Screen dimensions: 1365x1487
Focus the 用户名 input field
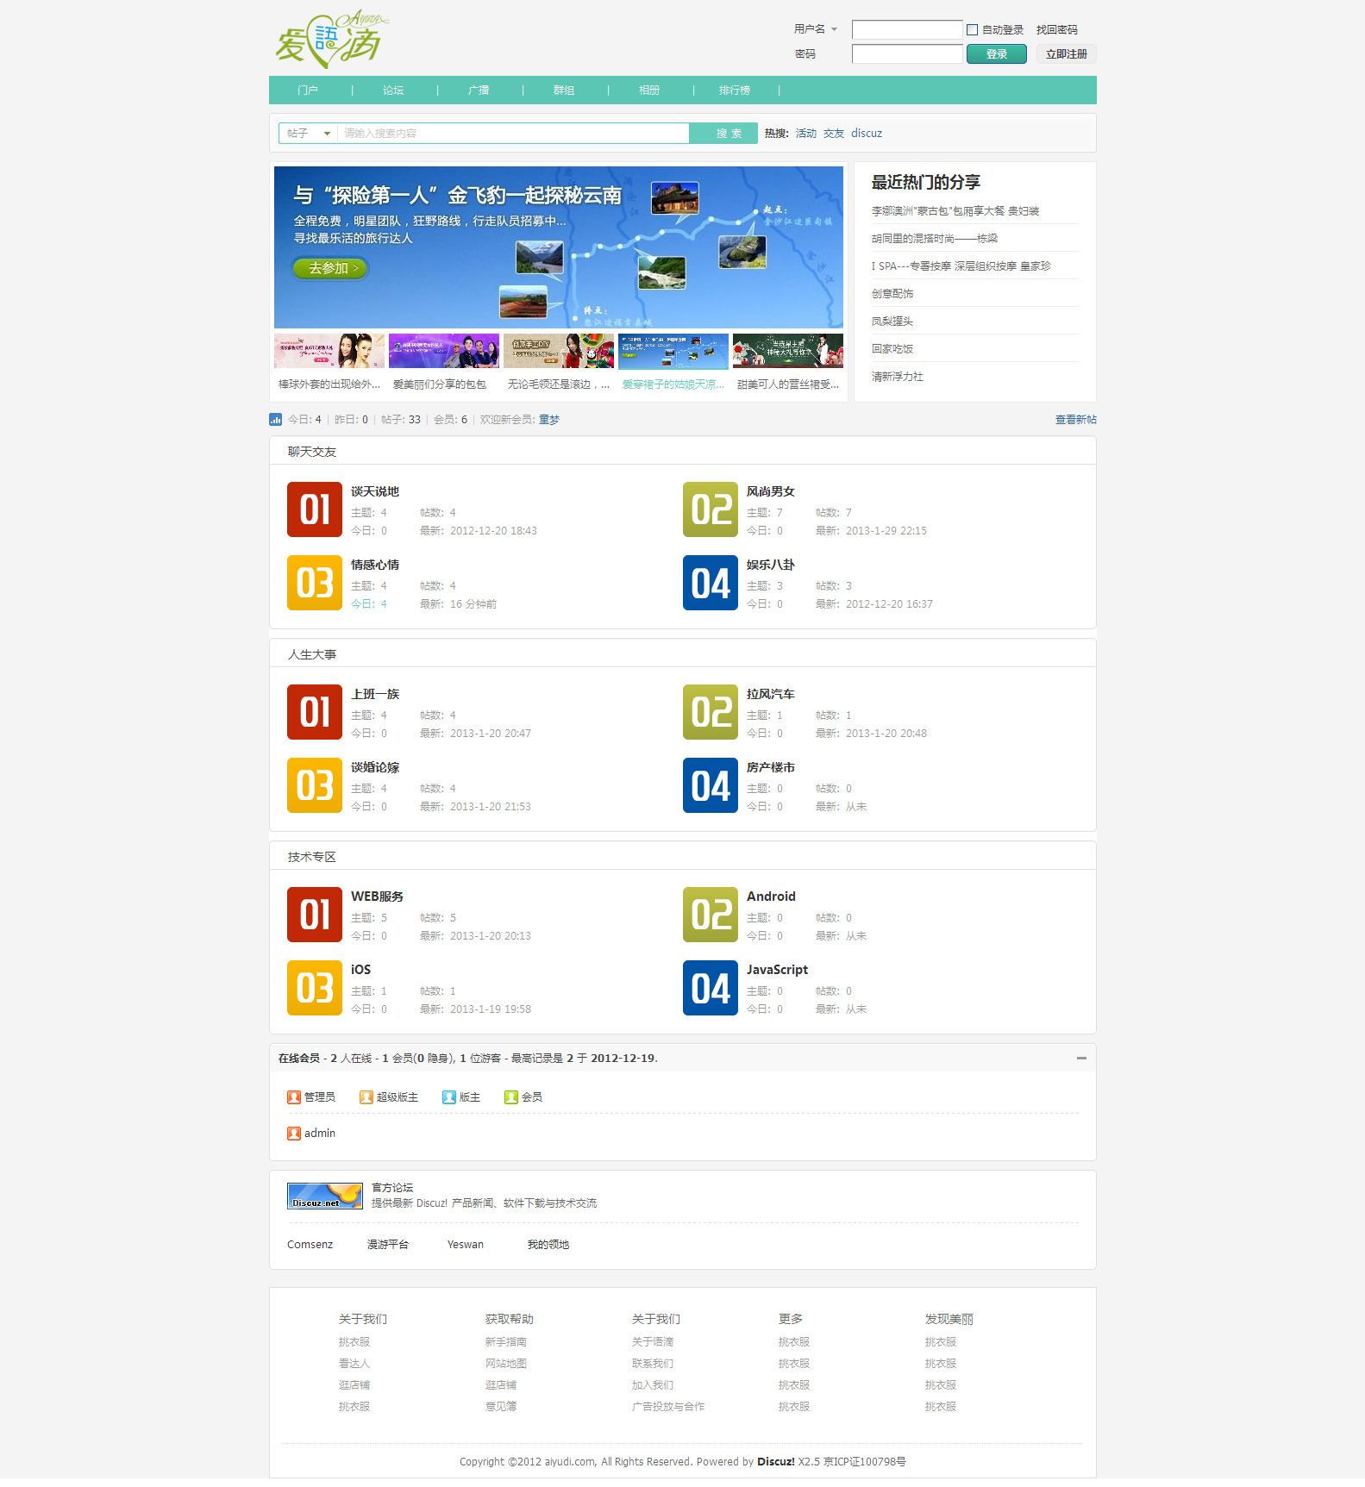[x=907, y=30]
